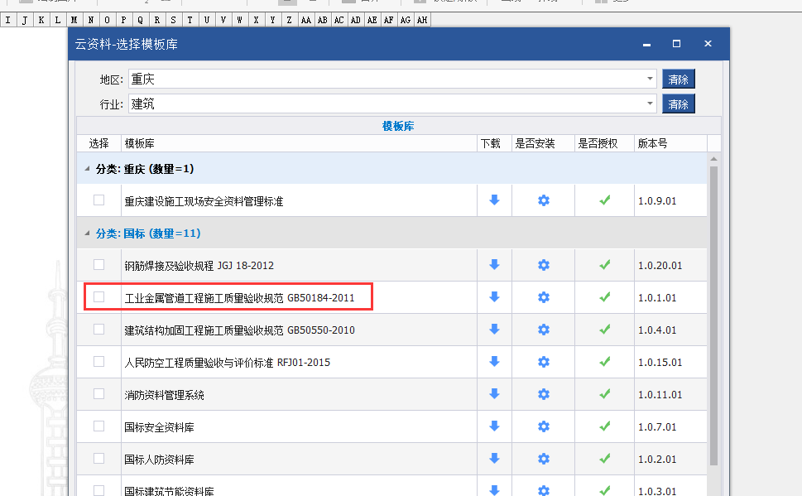The height and width of the screenshot is (496, 802).
Task: Collapse the 分类: 重庆 group
Action: [x=88, y=169]
